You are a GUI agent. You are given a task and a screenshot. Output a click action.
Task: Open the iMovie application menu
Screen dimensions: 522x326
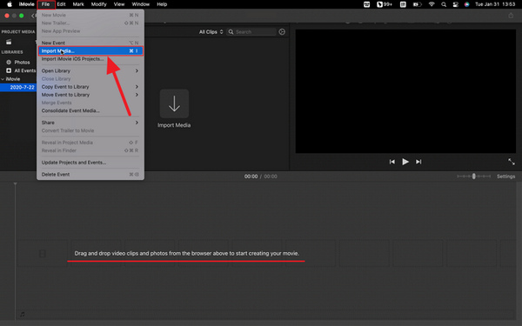[27, 4]
